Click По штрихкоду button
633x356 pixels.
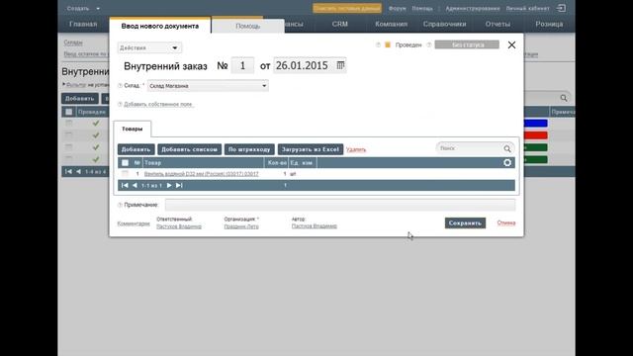[249, 149]
